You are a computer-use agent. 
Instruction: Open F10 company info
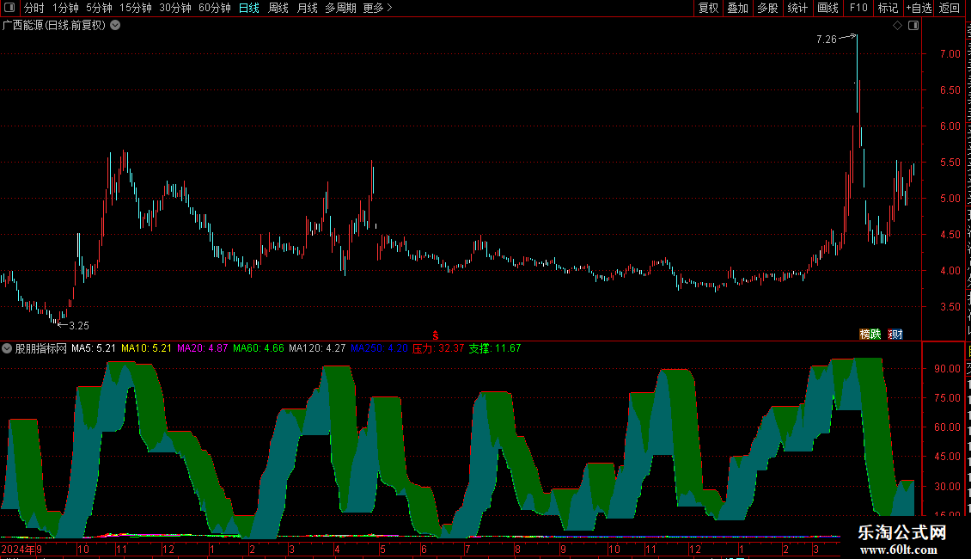coord(858,8)
